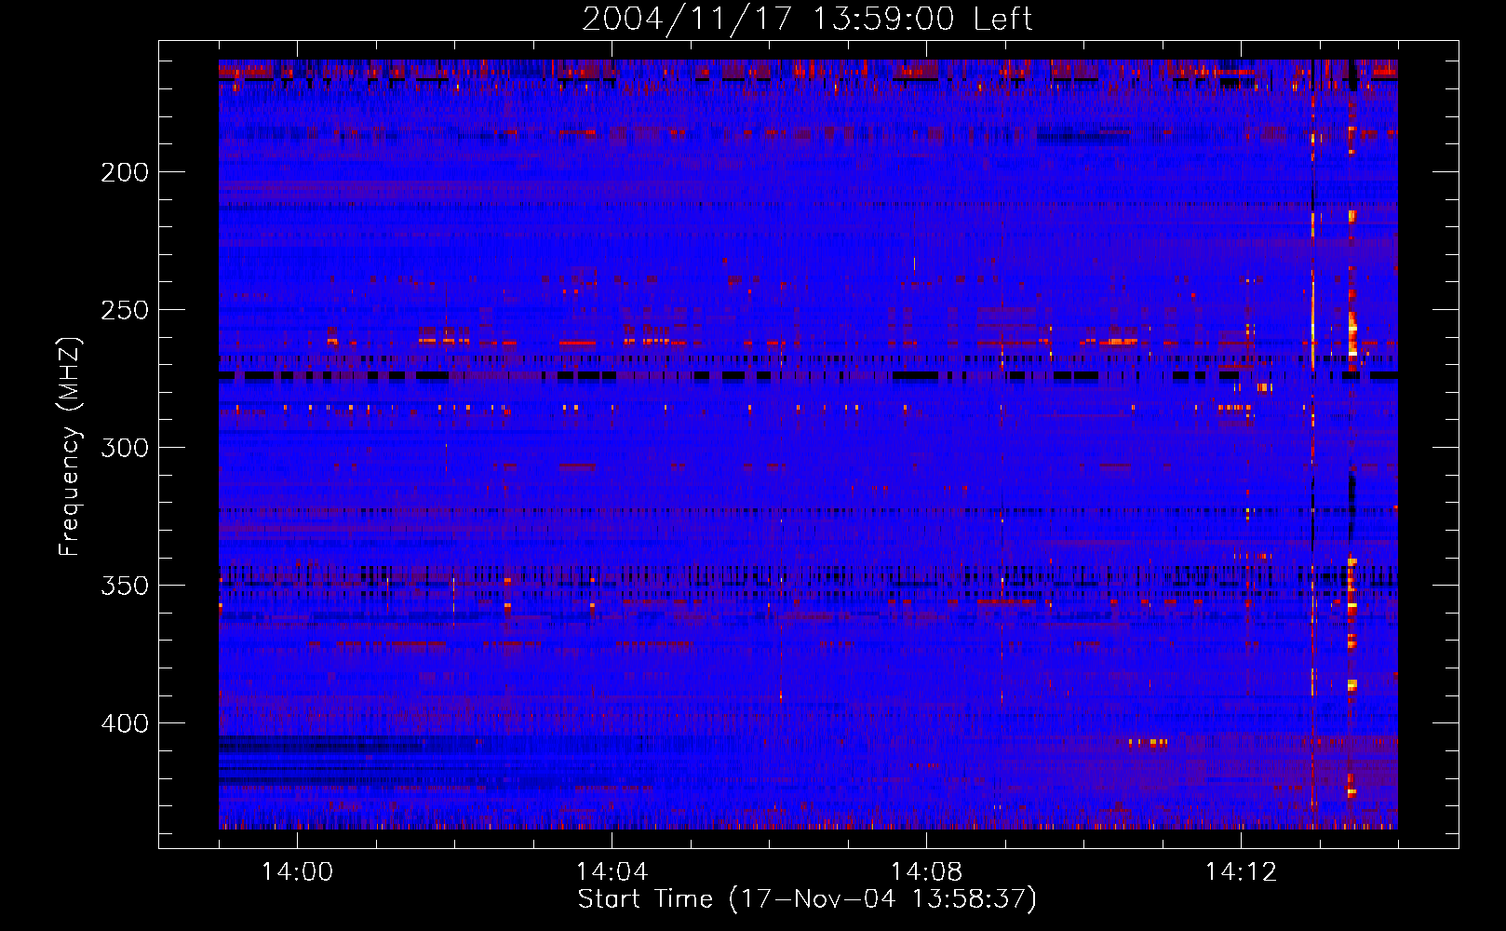1506x931 pixels.
Task: Select the '350' frequency tick label
Action: point(125,586)
